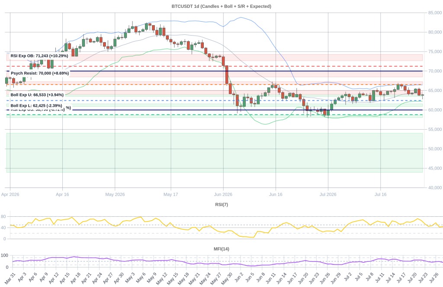Click the MFI(14) panel title
The width and height of the screenshot is (443, 287).
click(x=221, y=249)
